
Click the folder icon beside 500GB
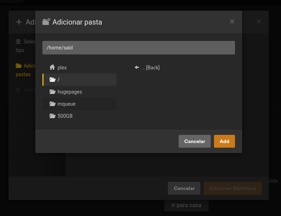[x=52, y=116]
